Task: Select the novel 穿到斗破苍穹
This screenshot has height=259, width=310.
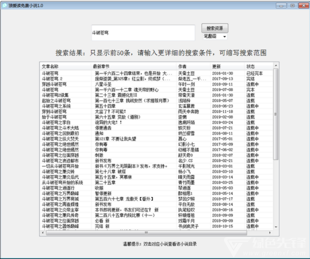Action: [54, 111]
